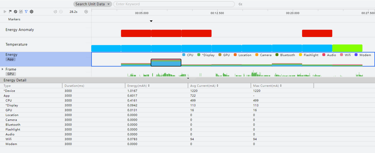Screen dimensions: 375x153
Task: Type in the Enter Keyword search field
Action: 173,4
